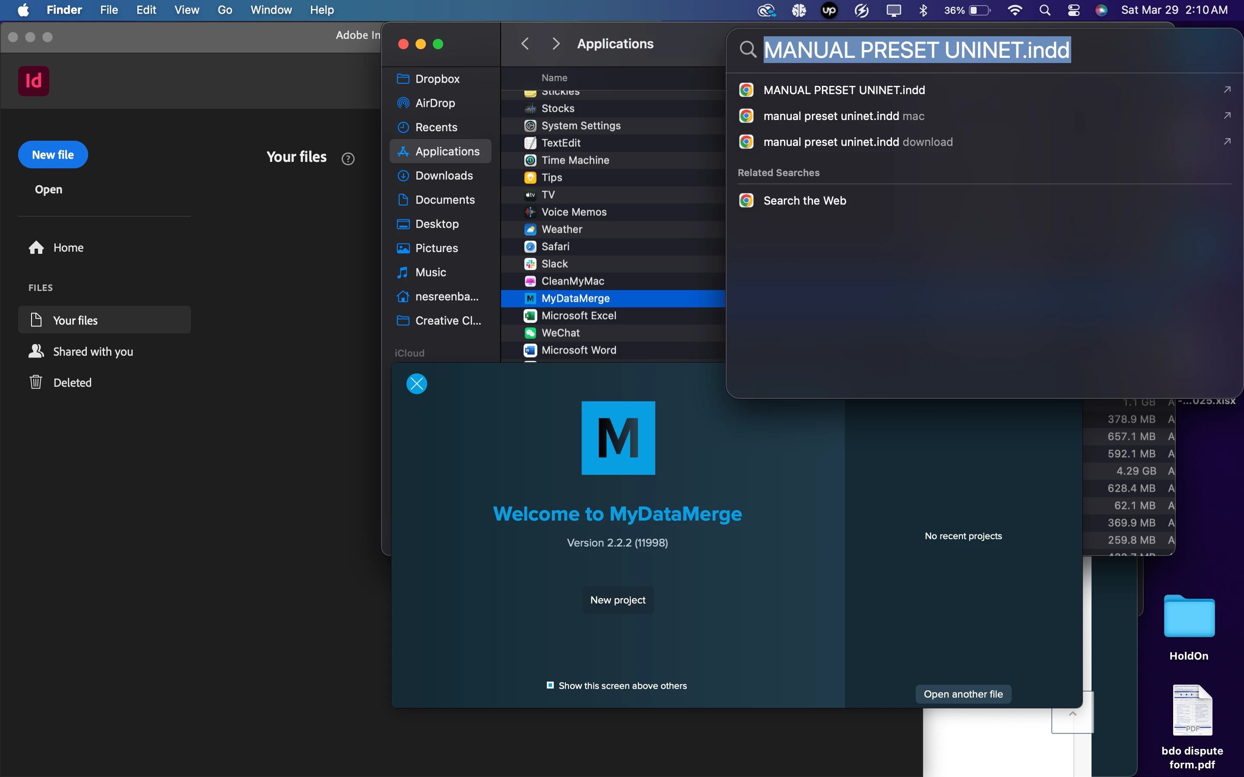The height and width of the screenshot is (777, 1244).
Task: Open the View menu
Action: pos(186,10)
